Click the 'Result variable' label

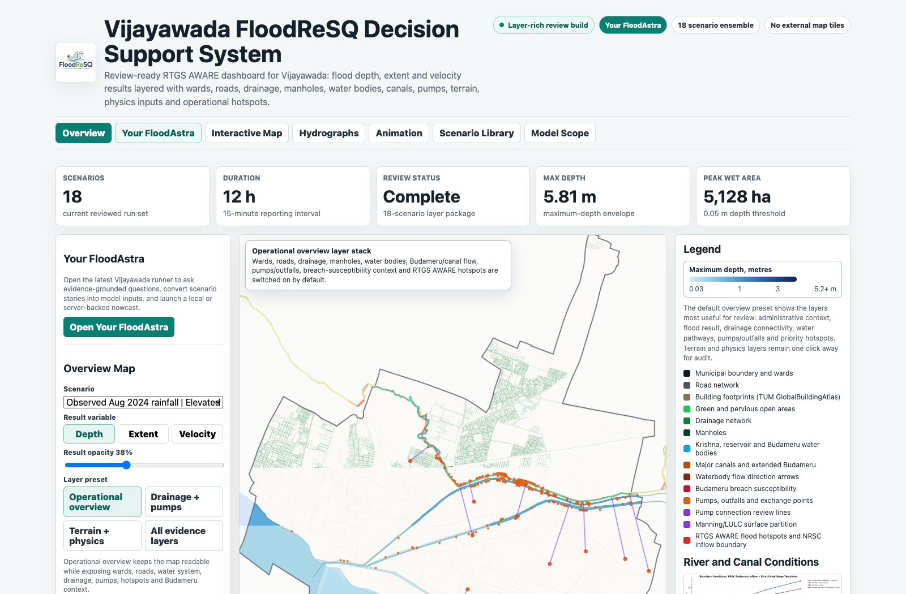89,417
